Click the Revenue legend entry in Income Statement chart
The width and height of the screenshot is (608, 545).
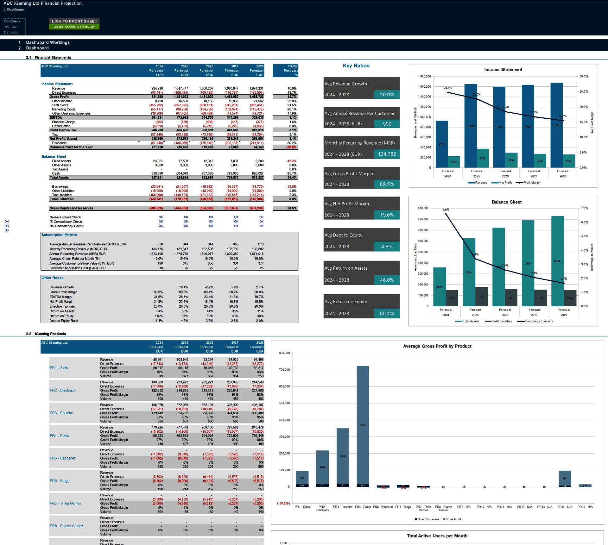[478, 183]
